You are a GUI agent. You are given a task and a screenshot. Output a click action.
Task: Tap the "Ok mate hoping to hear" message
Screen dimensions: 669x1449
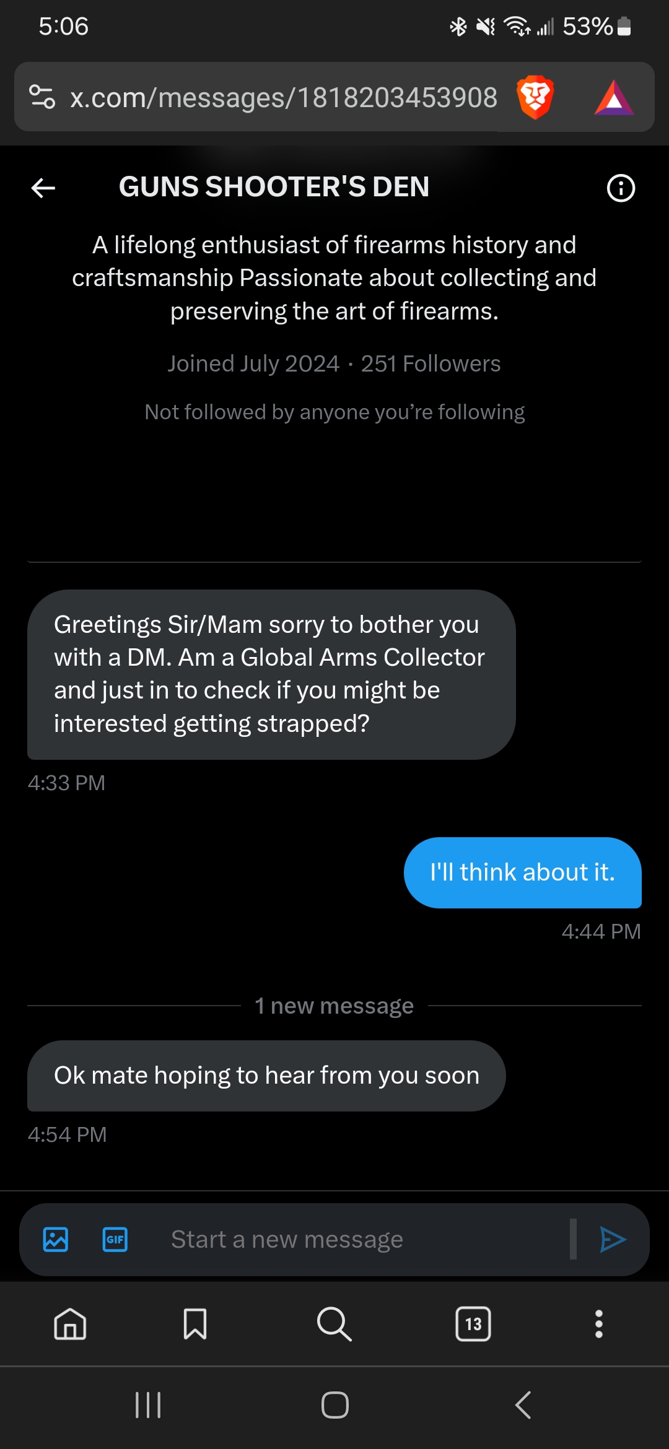coord(266,1076)
